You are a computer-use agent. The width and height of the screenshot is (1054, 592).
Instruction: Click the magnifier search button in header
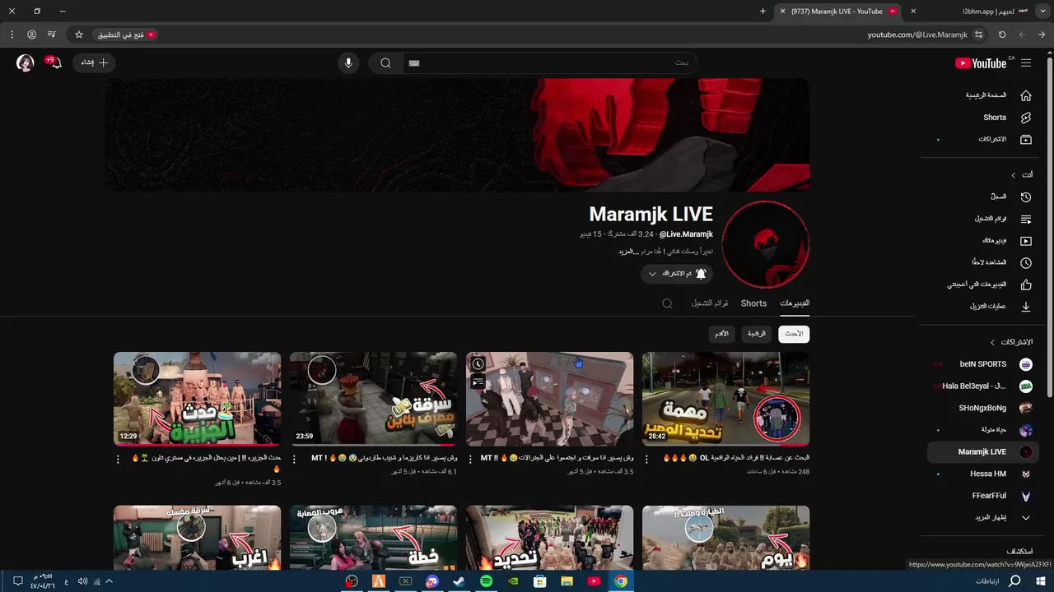click(x=385, y=63)
